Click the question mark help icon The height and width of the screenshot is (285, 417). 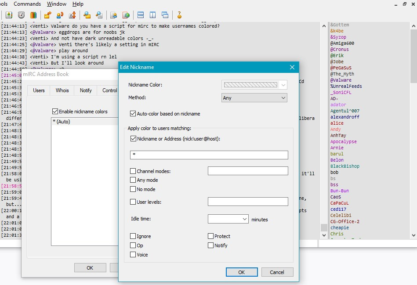[179, 15]
